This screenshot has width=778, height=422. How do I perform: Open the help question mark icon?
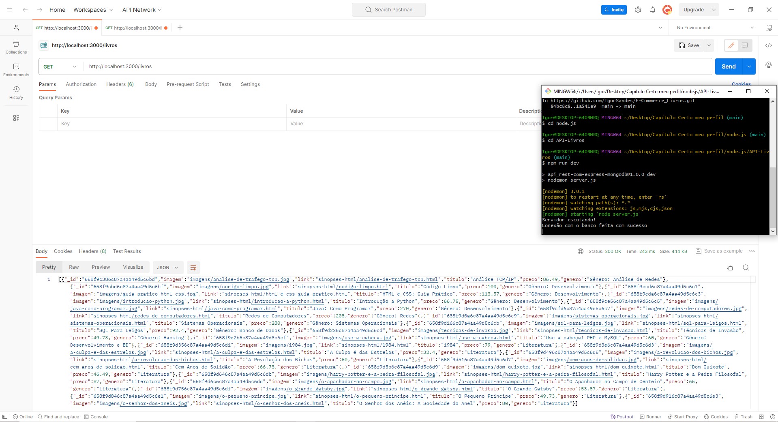click(x=773, y=417)
